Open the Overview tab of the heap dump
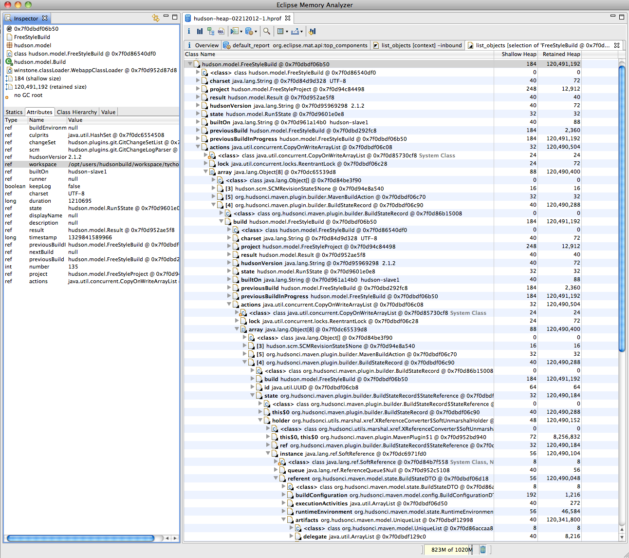This screenshot has height=558, width=629. click(202, 45)
